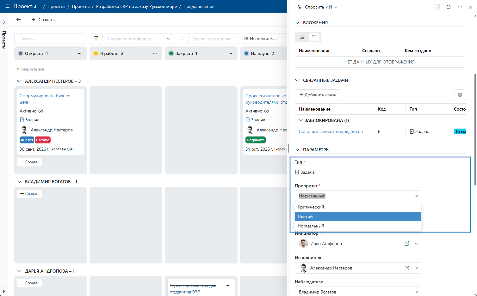Collapse the СВЯЗАННЫЕ ЗАДАЧИ section
This screenshot has height=296, width=477.
coord(297,80)
